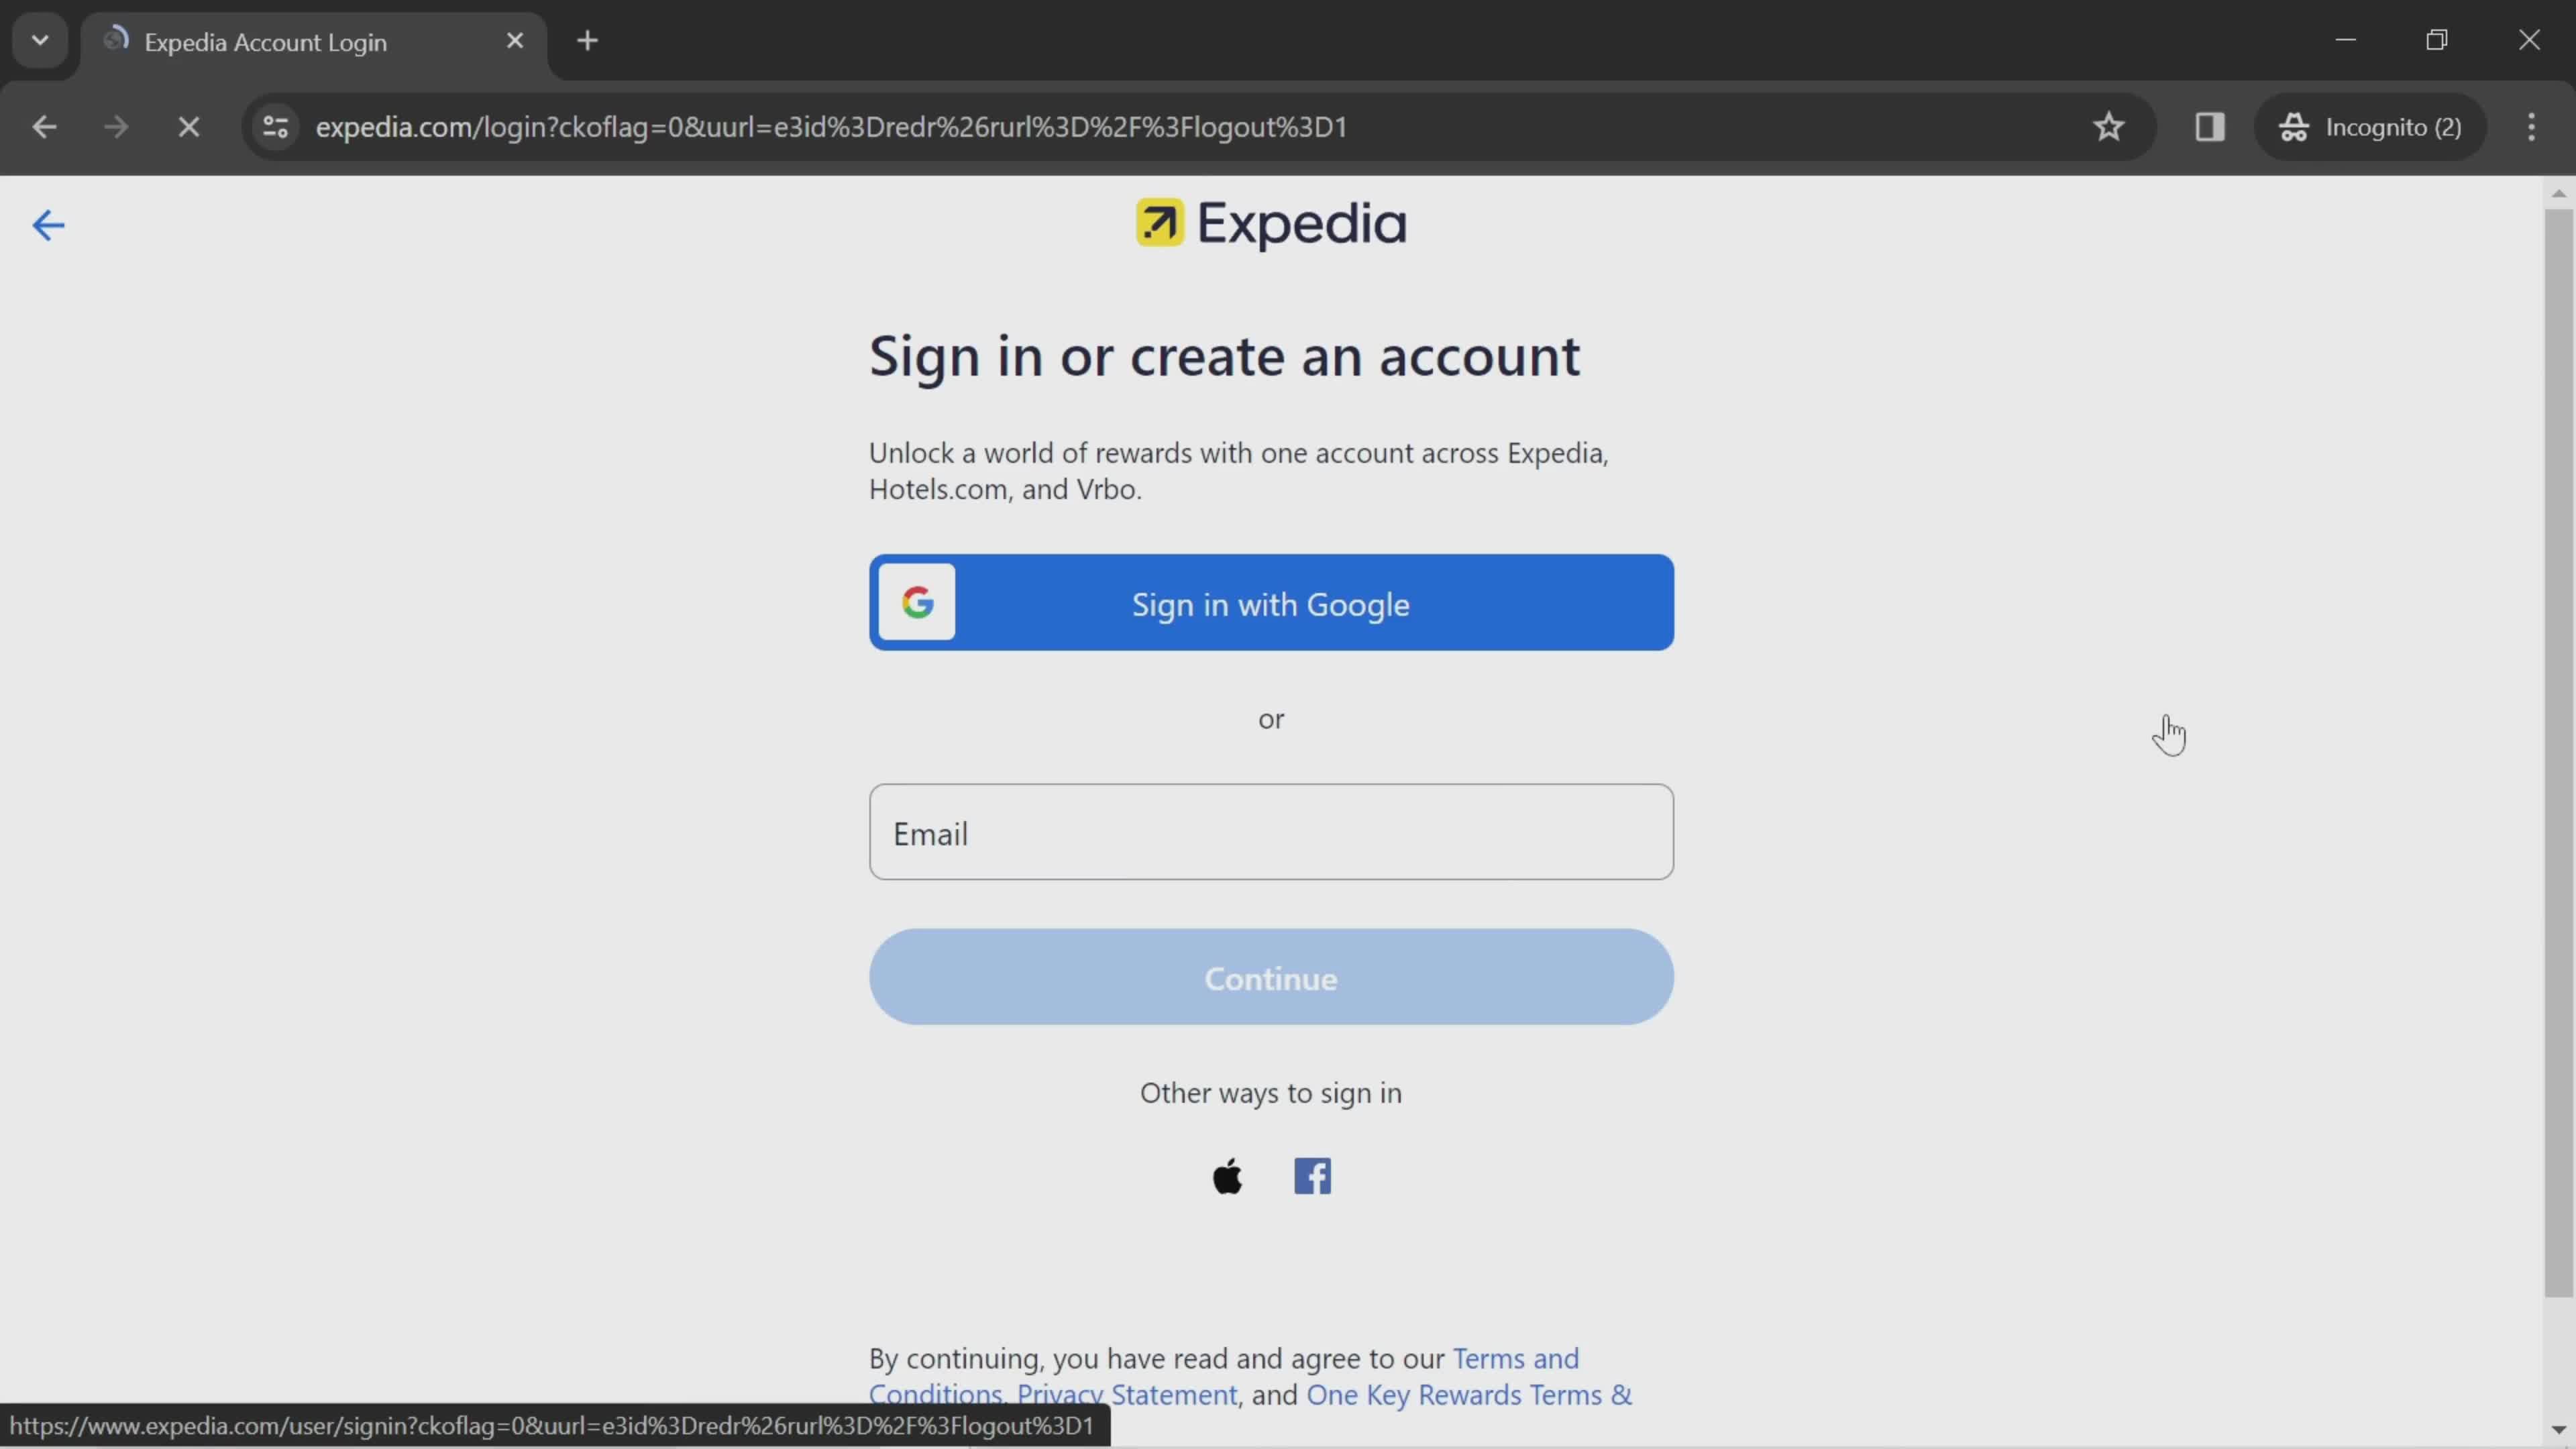
Task: Click the blue back arrow on page
Action: point(48,225)
